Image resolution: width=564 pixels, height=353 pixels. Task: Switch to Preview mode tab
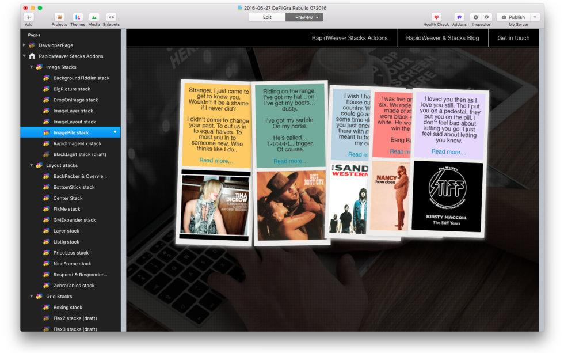[304, 17]
